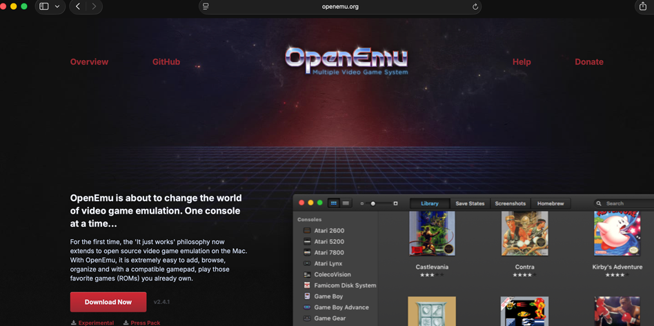Screen dimensions: 654x326
Task: Open the Donate link
Action: click(x=589, y=62)
